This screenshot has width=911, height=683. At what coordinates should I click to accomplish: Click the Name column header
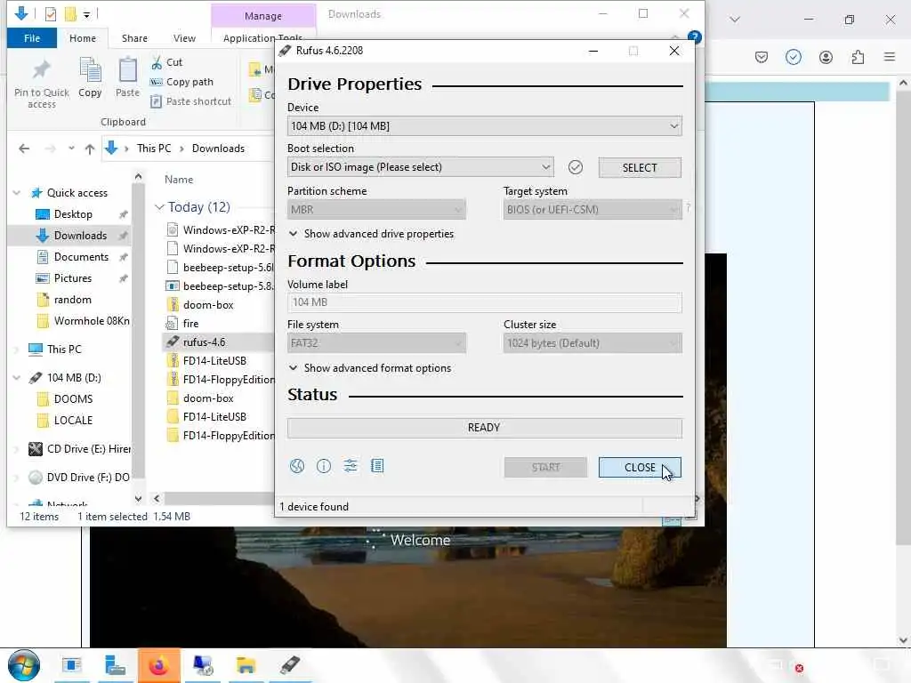tap(179, 180)
